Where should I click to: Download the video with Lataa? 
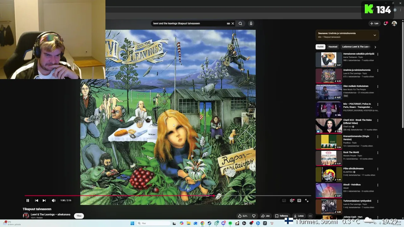tap(299, 216)
